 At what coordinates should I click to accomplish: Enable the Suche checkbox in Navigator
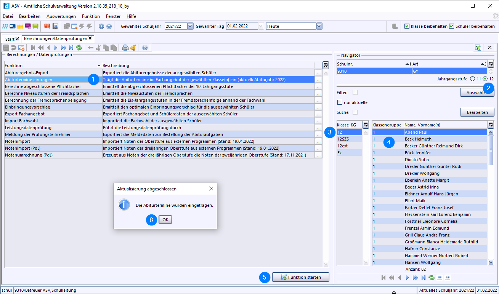[355, 112]
